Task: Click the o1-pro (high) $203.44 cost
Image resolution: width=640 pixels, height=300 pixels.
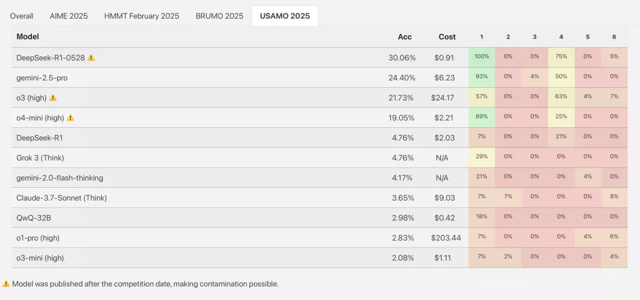Action: point(446,238)
